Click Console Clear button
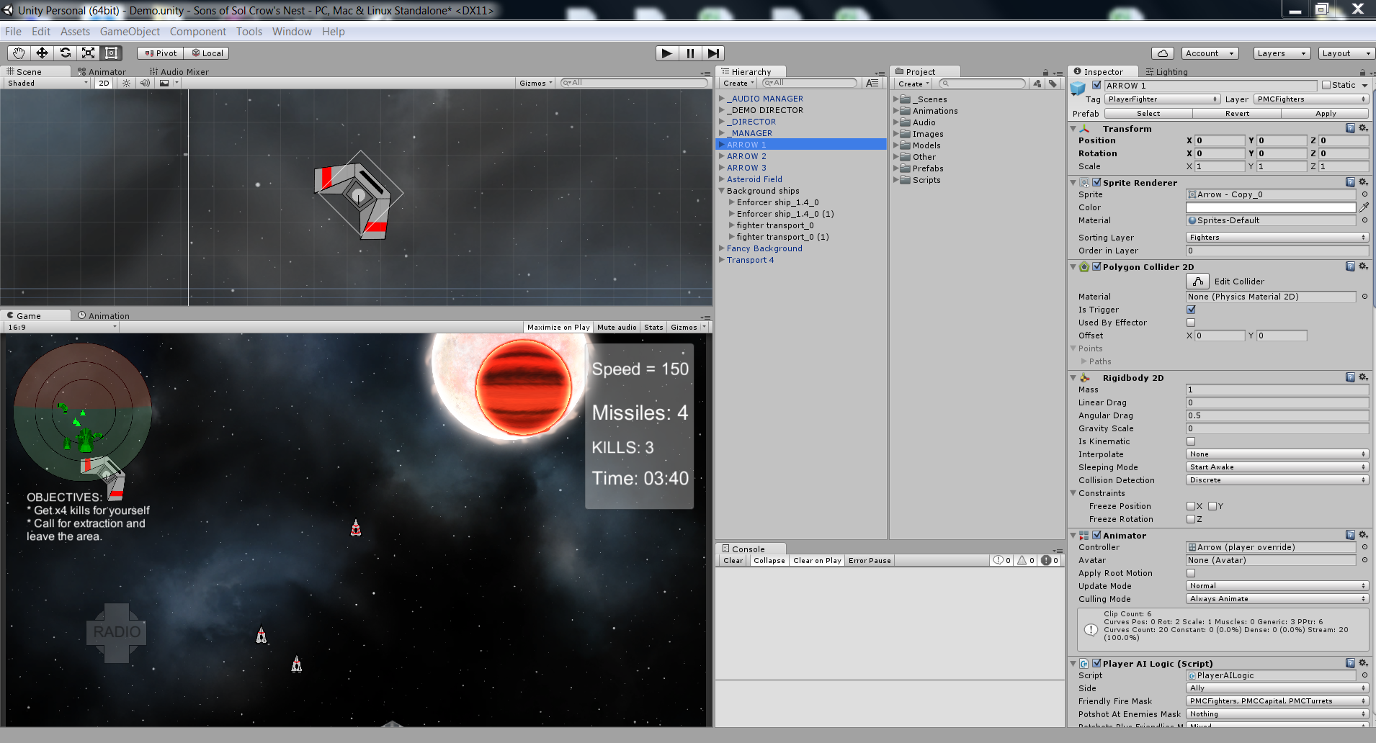The height and width of the screenshot is (743, 1376). 733,560
